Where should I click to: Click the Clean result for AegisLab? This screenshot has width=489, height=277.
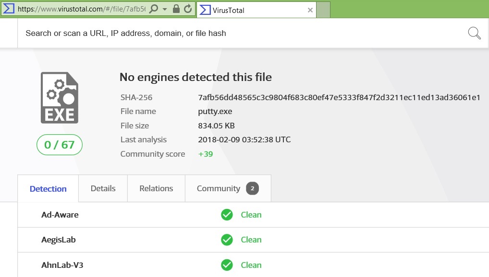[x=251, y=240]
